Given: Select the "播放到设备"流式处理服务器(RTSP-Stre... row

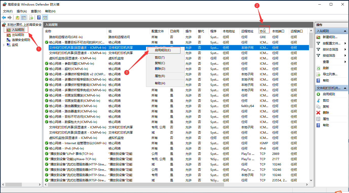Looking at the screenshot, I should pos(176,180).
